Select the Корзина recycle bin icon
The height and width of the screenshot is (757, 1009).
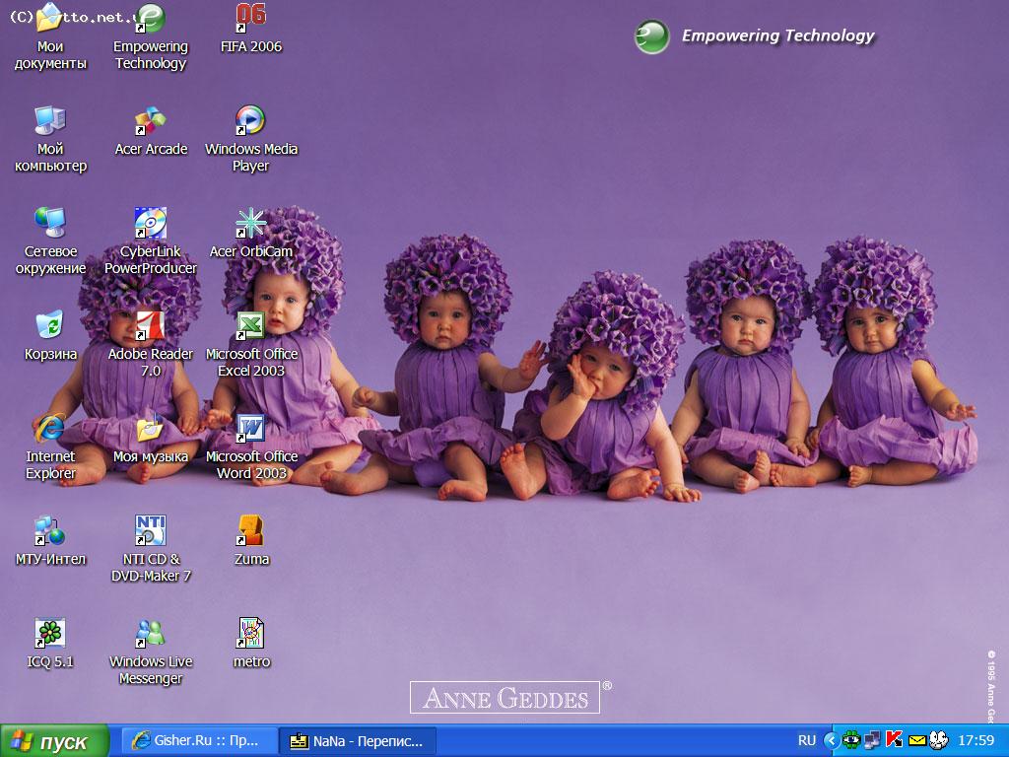click(x=50, y=327)
